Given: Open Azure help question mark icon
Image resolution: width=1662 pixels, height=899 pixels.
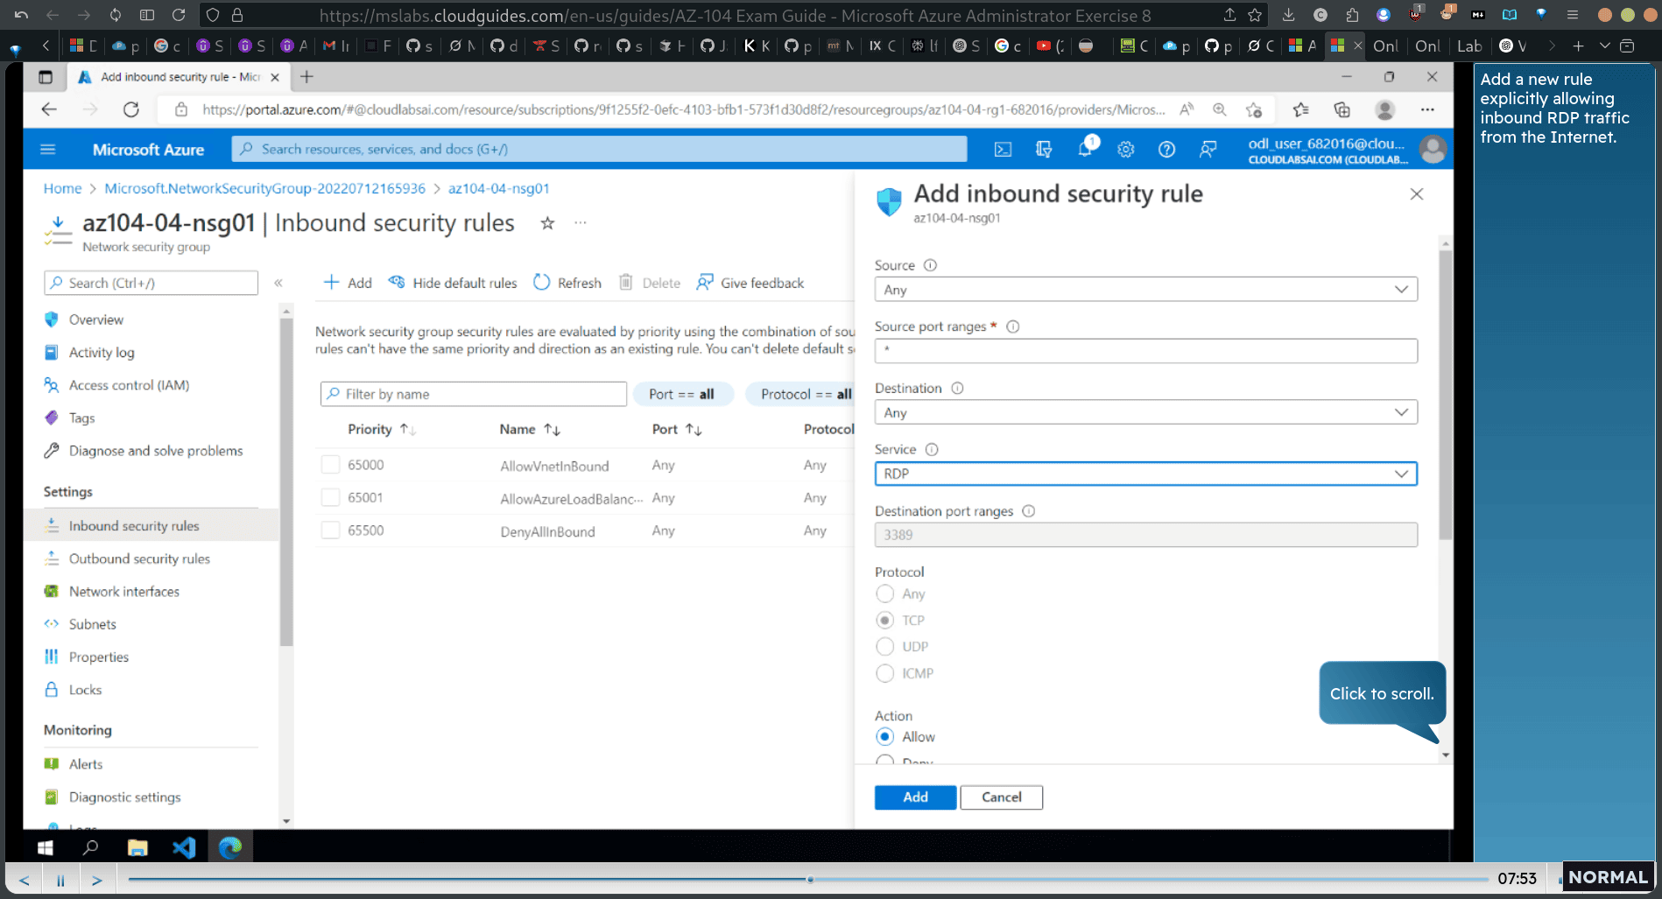Looking at the screenshot, I should tap(1166, 150).
